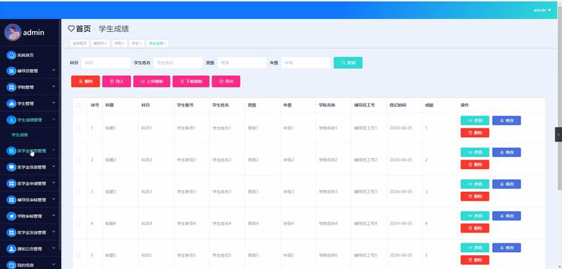The image size is (562, 269).
Task: Click the 学院管理 grid icon
Action: point(12,87)
